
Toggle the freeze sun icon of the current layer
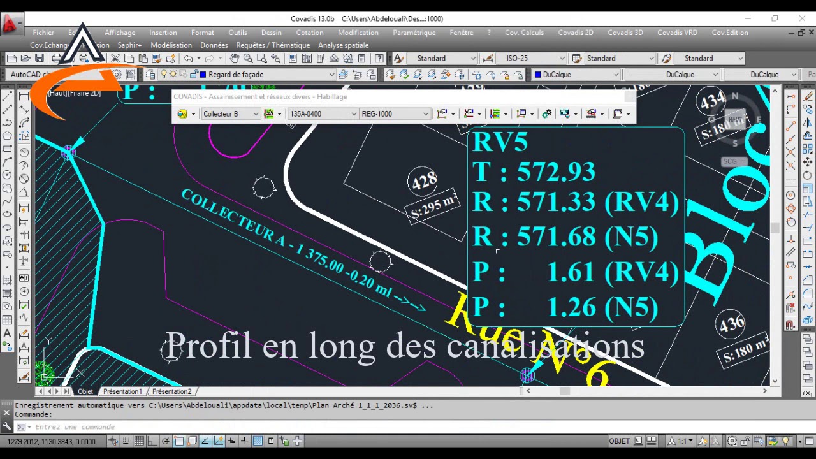[x=172, y=75]
